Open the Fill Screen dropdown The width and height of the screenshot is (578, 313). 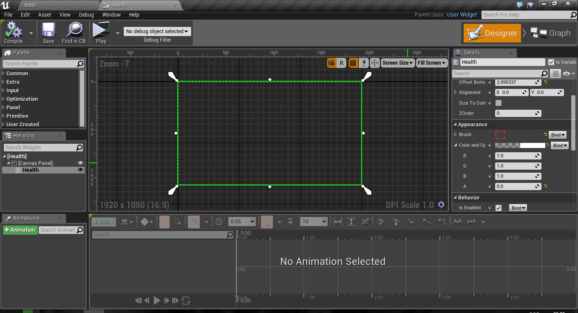[x=431, y=63]
